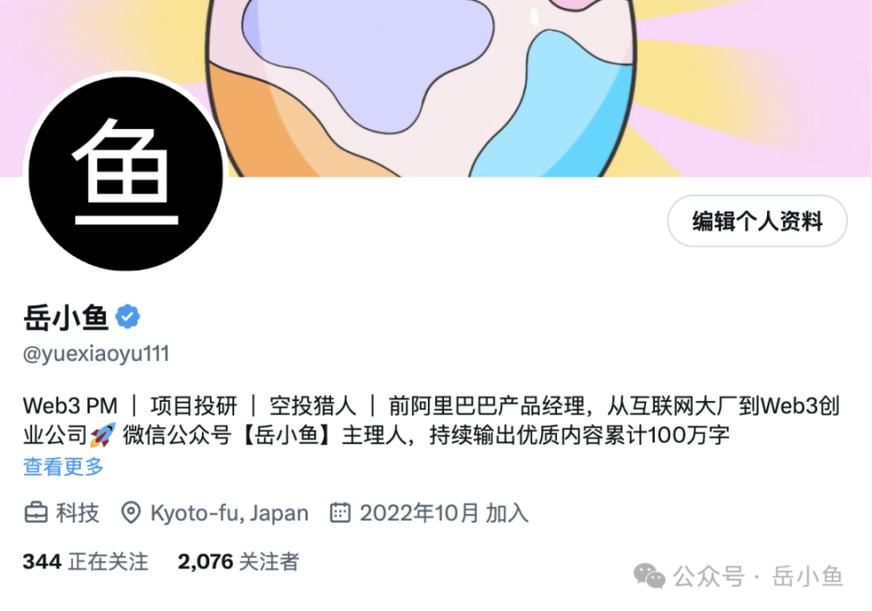The image size is (872, 611).
Task: Open the black 鱼 profile avatar
Action: click(126, 173)
